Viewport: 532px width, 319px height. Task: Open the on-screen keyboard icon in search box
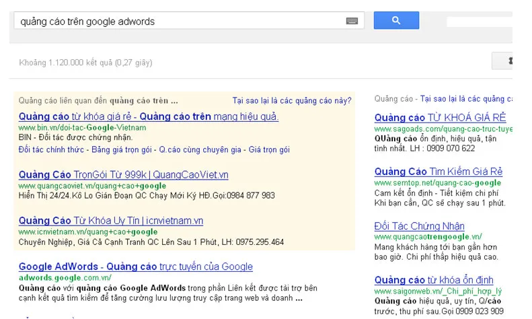(352, 21)
